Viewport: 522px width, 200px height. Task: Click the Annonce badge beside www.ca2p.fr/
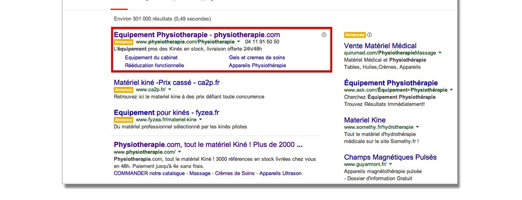[123, 90]
